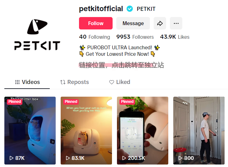Click the share arrow icon button

coord(160,23)
